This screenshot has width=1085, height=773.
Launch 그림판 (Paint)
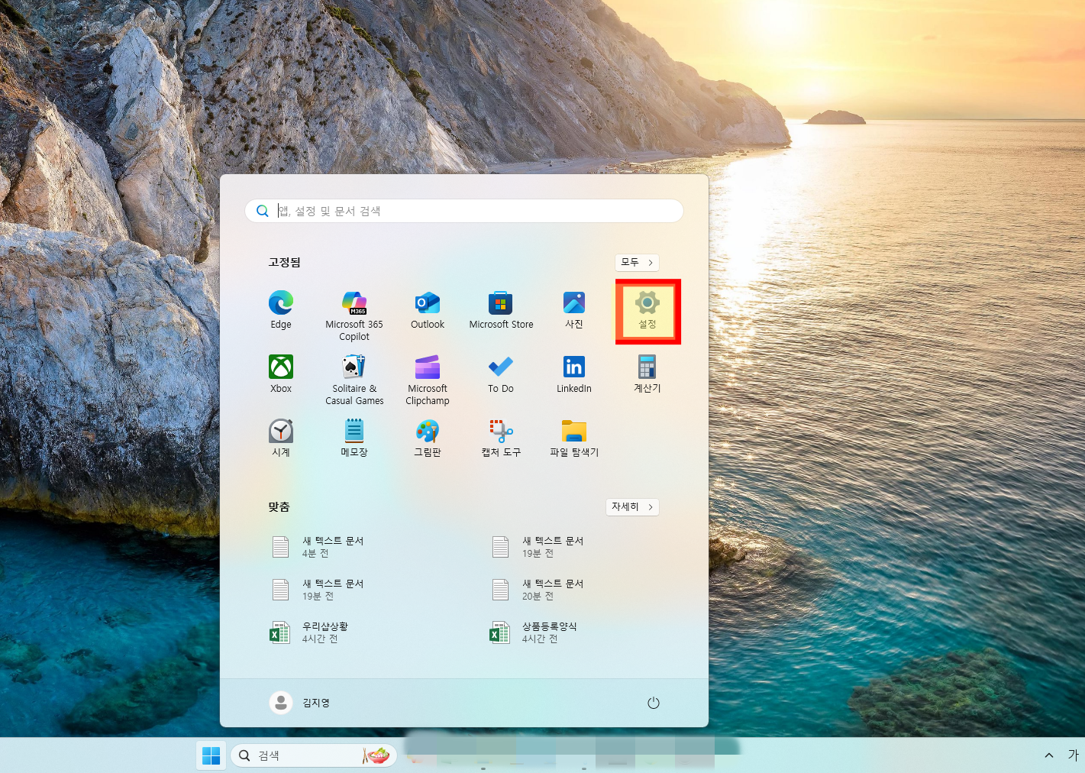click(x=428, y=438)
